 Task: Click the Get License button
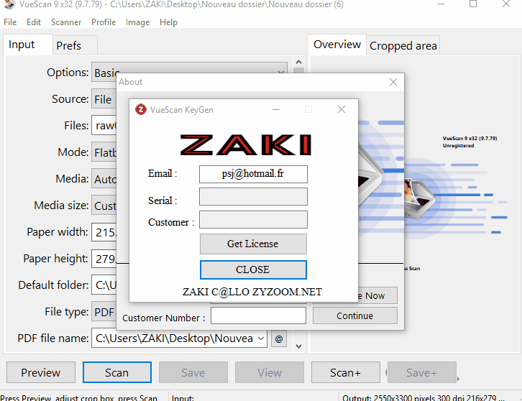click(x=253, y=244)
